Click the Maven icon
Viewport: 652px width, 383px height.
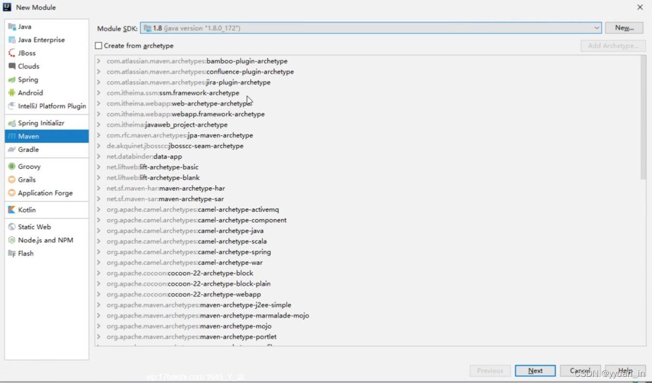(x=12, y=136)
